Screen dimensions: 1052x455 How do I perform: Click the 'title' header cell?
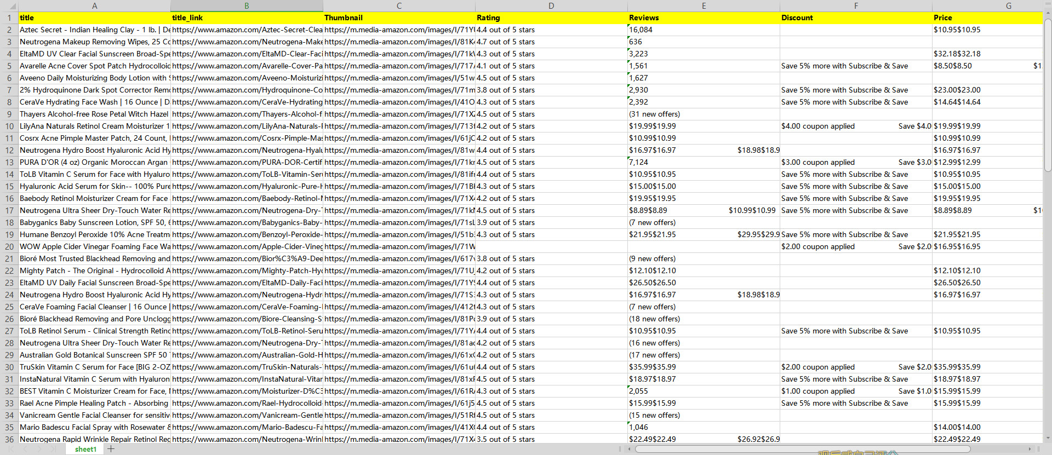click(94, 18)
